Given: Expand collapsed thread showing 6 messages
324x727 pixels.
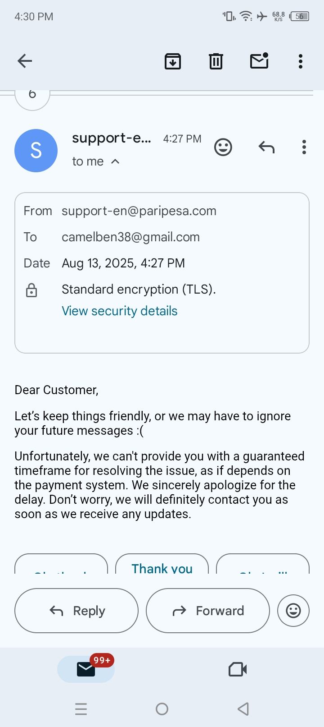Looking at the screenshot, I should [32, 96].
